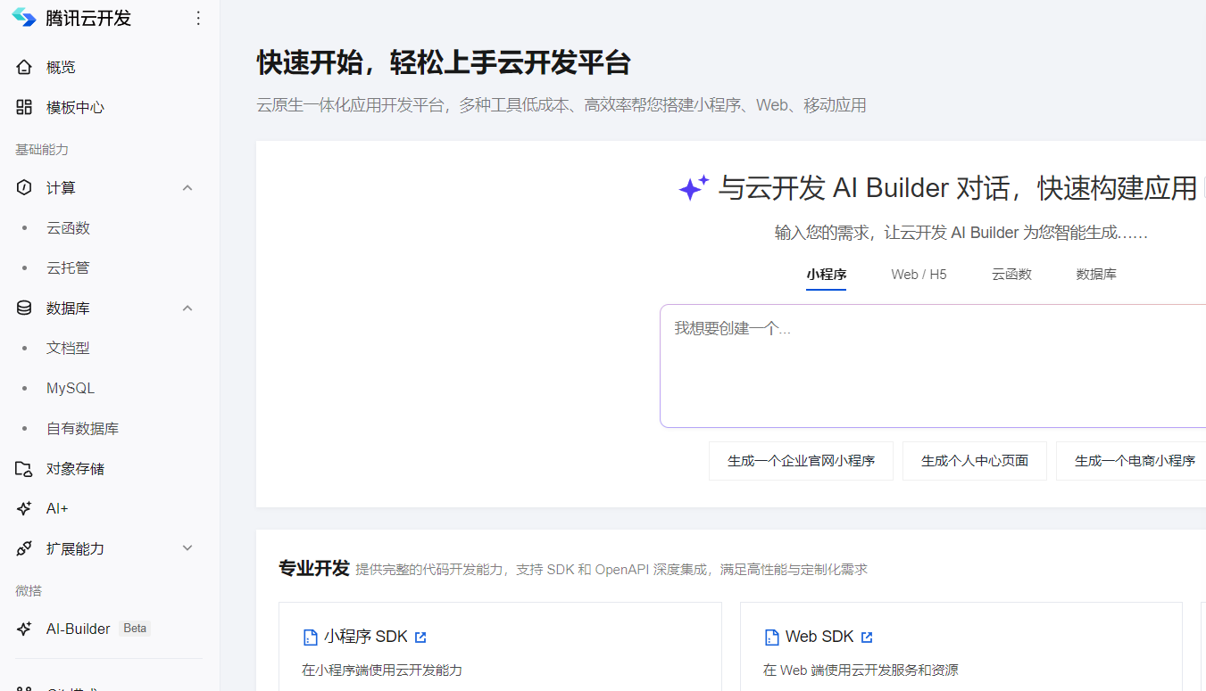Click the 快速开始，轻松上手云开发平台 heading

coord(444,62)
